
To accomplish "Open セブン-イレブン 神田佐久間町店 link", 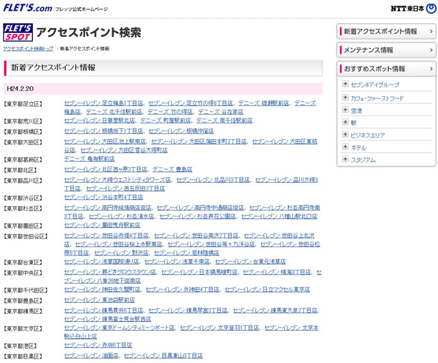I will pos(102,290).
